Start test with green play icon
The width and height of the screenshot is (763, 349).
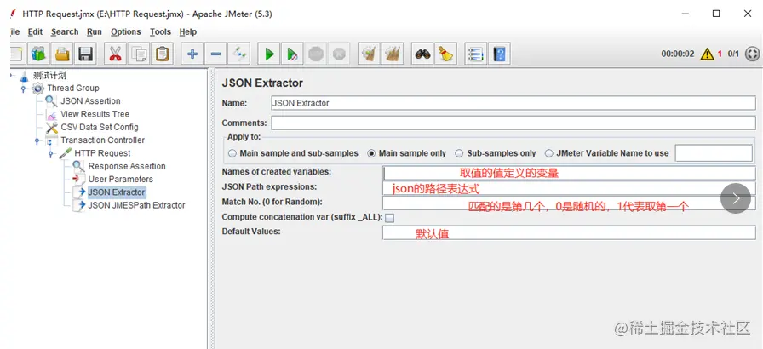click(268, 54)
